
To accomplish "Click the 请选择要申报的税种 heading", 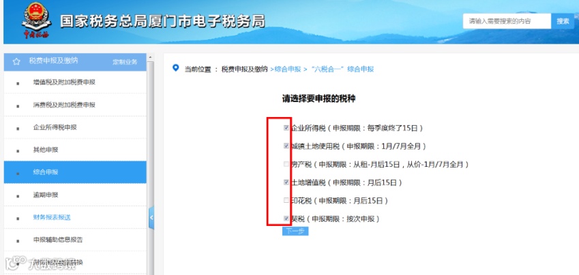I will pyautogui.click(x=318, y=99).
